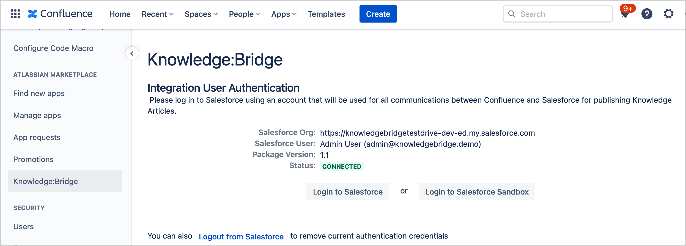Open the settings gear icon
The image size is (686, 246).
[669, 14]
